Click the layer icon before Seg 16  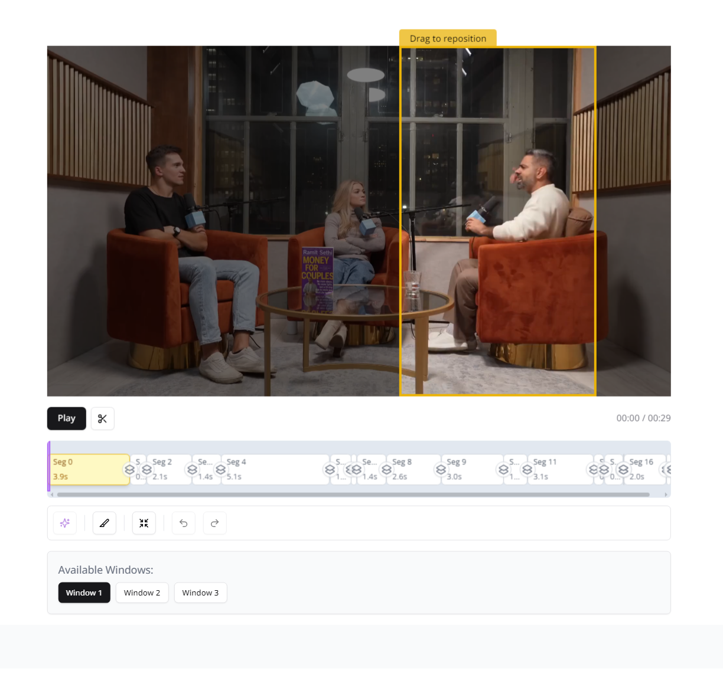[x=623, y=470]
